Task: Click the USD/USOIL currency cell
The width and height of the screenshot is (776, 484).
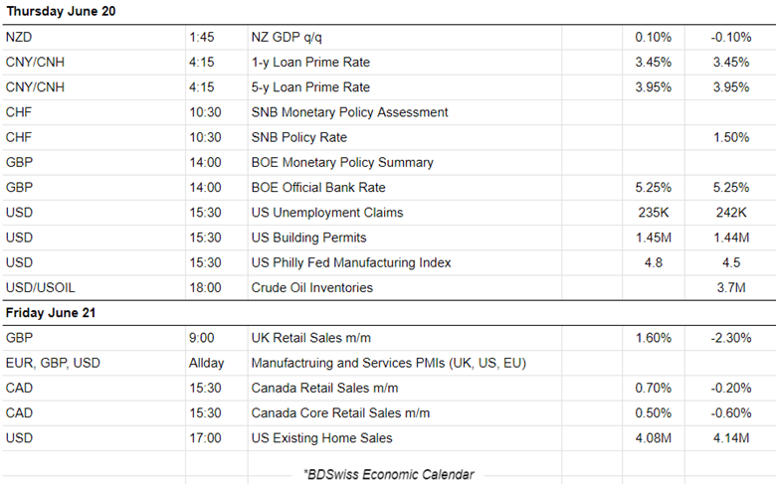Action: (x=41, y=287)
